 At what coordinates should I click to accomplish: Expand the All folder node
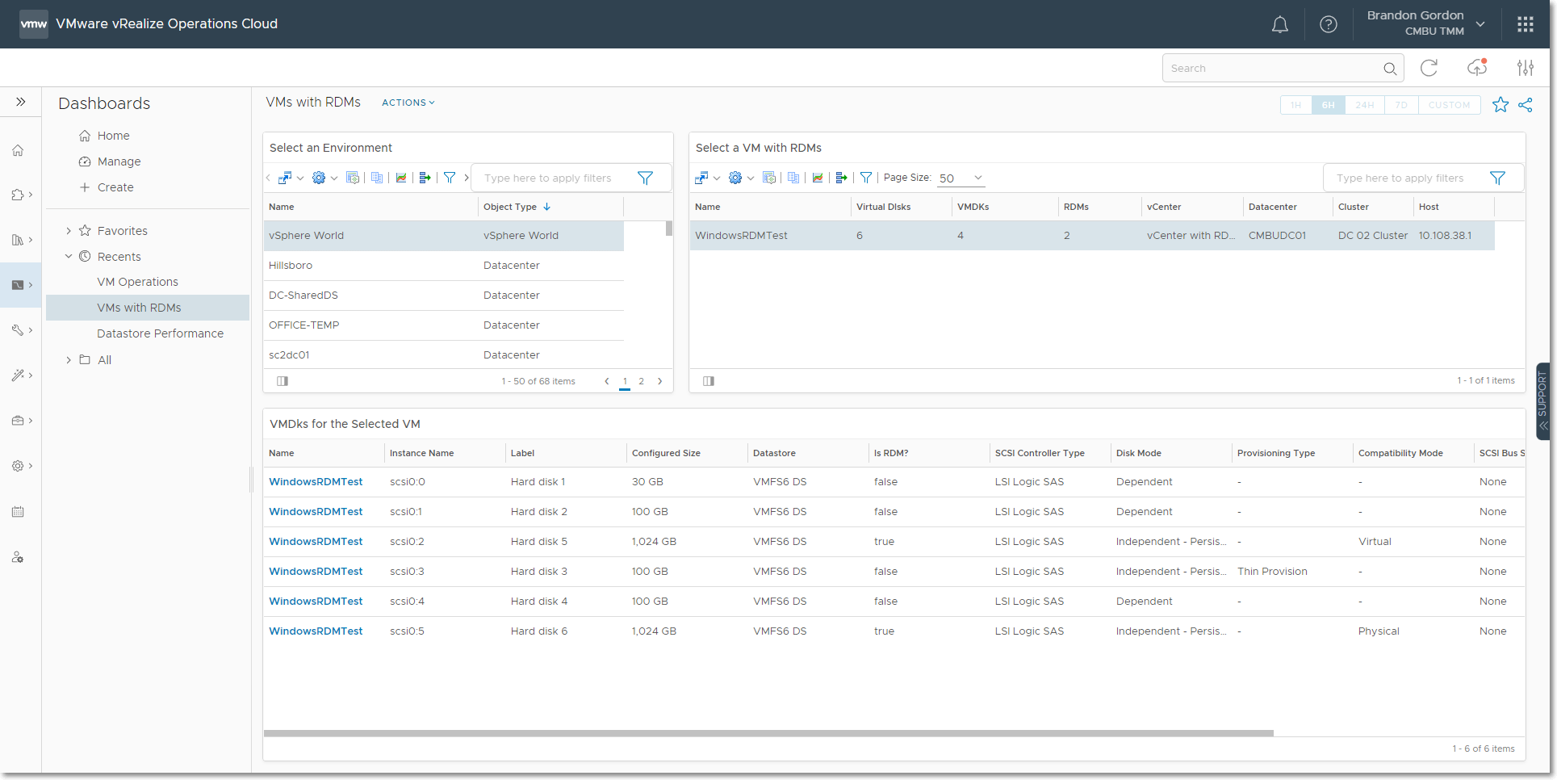69,360
